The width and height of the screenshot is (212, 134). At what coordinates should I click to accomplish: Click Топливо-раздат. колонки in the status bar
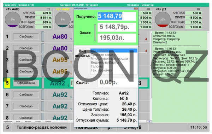[x=42, y=127]
